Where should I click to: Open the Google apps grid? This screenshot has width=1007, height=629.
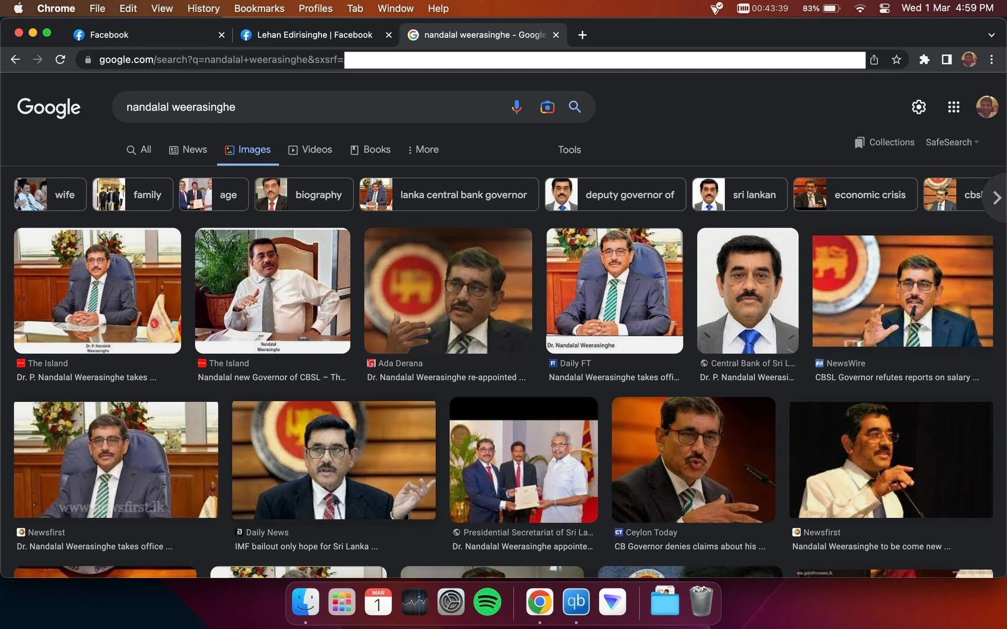point(953,107)
